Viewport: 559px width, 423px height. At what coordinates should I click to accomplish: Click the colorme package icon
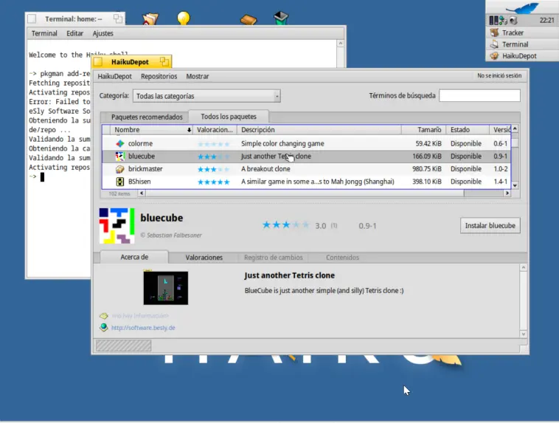tap(119, 143)
